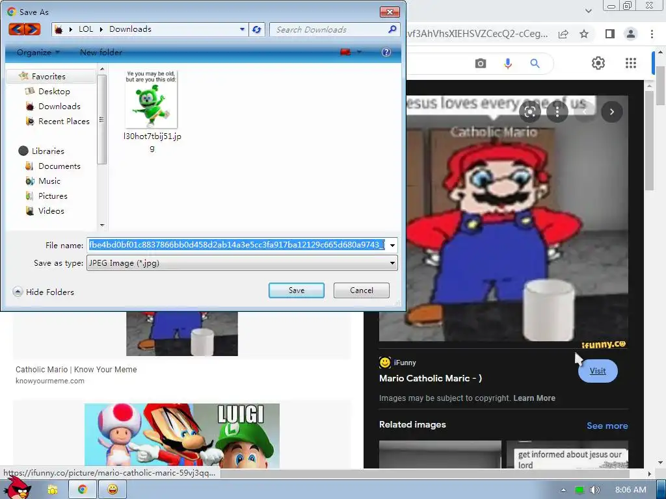The width and height of the screenshot is (666, 499).
Task: Open the clock showing 8:06 AM
Action: point(631,490)
